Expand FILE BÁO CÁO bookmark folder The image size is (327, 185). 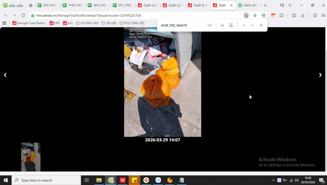[87, 23]
